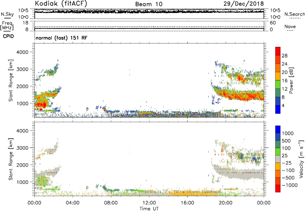This screenshot has height=211, width=305.
Task: Click "2000" tick in velocity panel
Action: (x=22, y=165)
